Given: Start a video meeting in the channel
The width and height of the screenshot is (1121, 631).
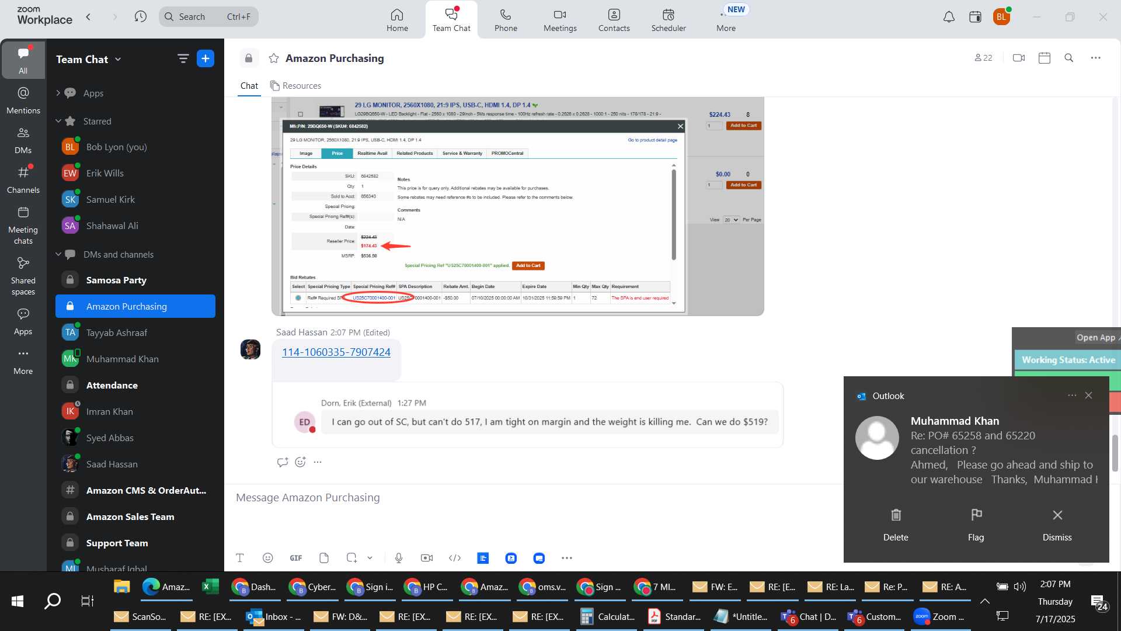Looking at the screenshot, I should click(1019, 58).
